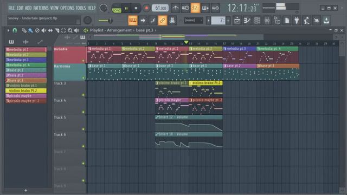
Task: Select the Mute tool
Action: pyautogui.click(x=44, y=30)
